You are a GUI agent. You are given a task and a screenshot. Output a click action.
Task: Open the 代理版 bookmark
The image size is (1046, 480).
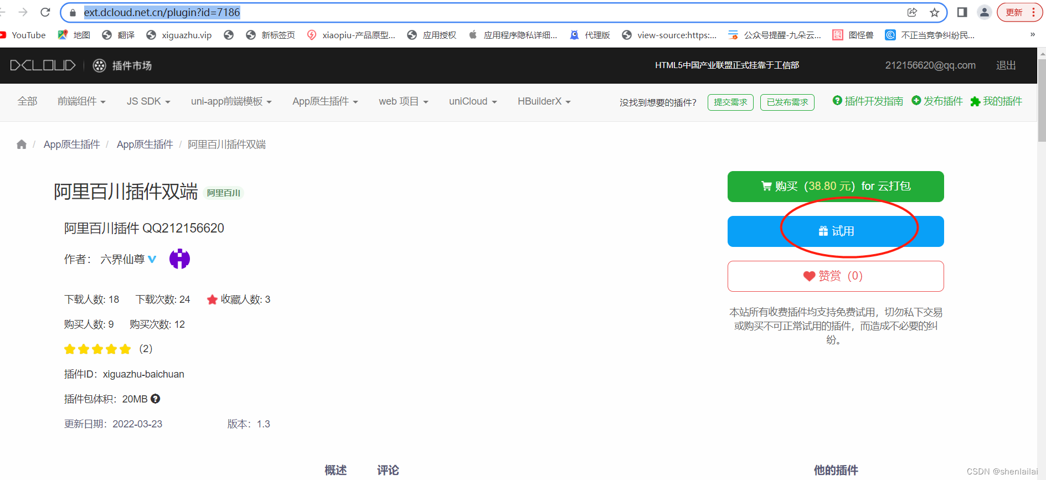[590, 35]
